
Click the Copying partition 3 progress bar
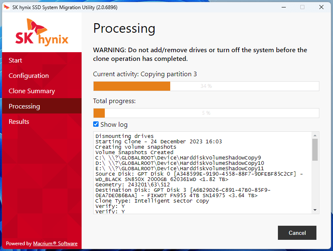click(206, 86)
